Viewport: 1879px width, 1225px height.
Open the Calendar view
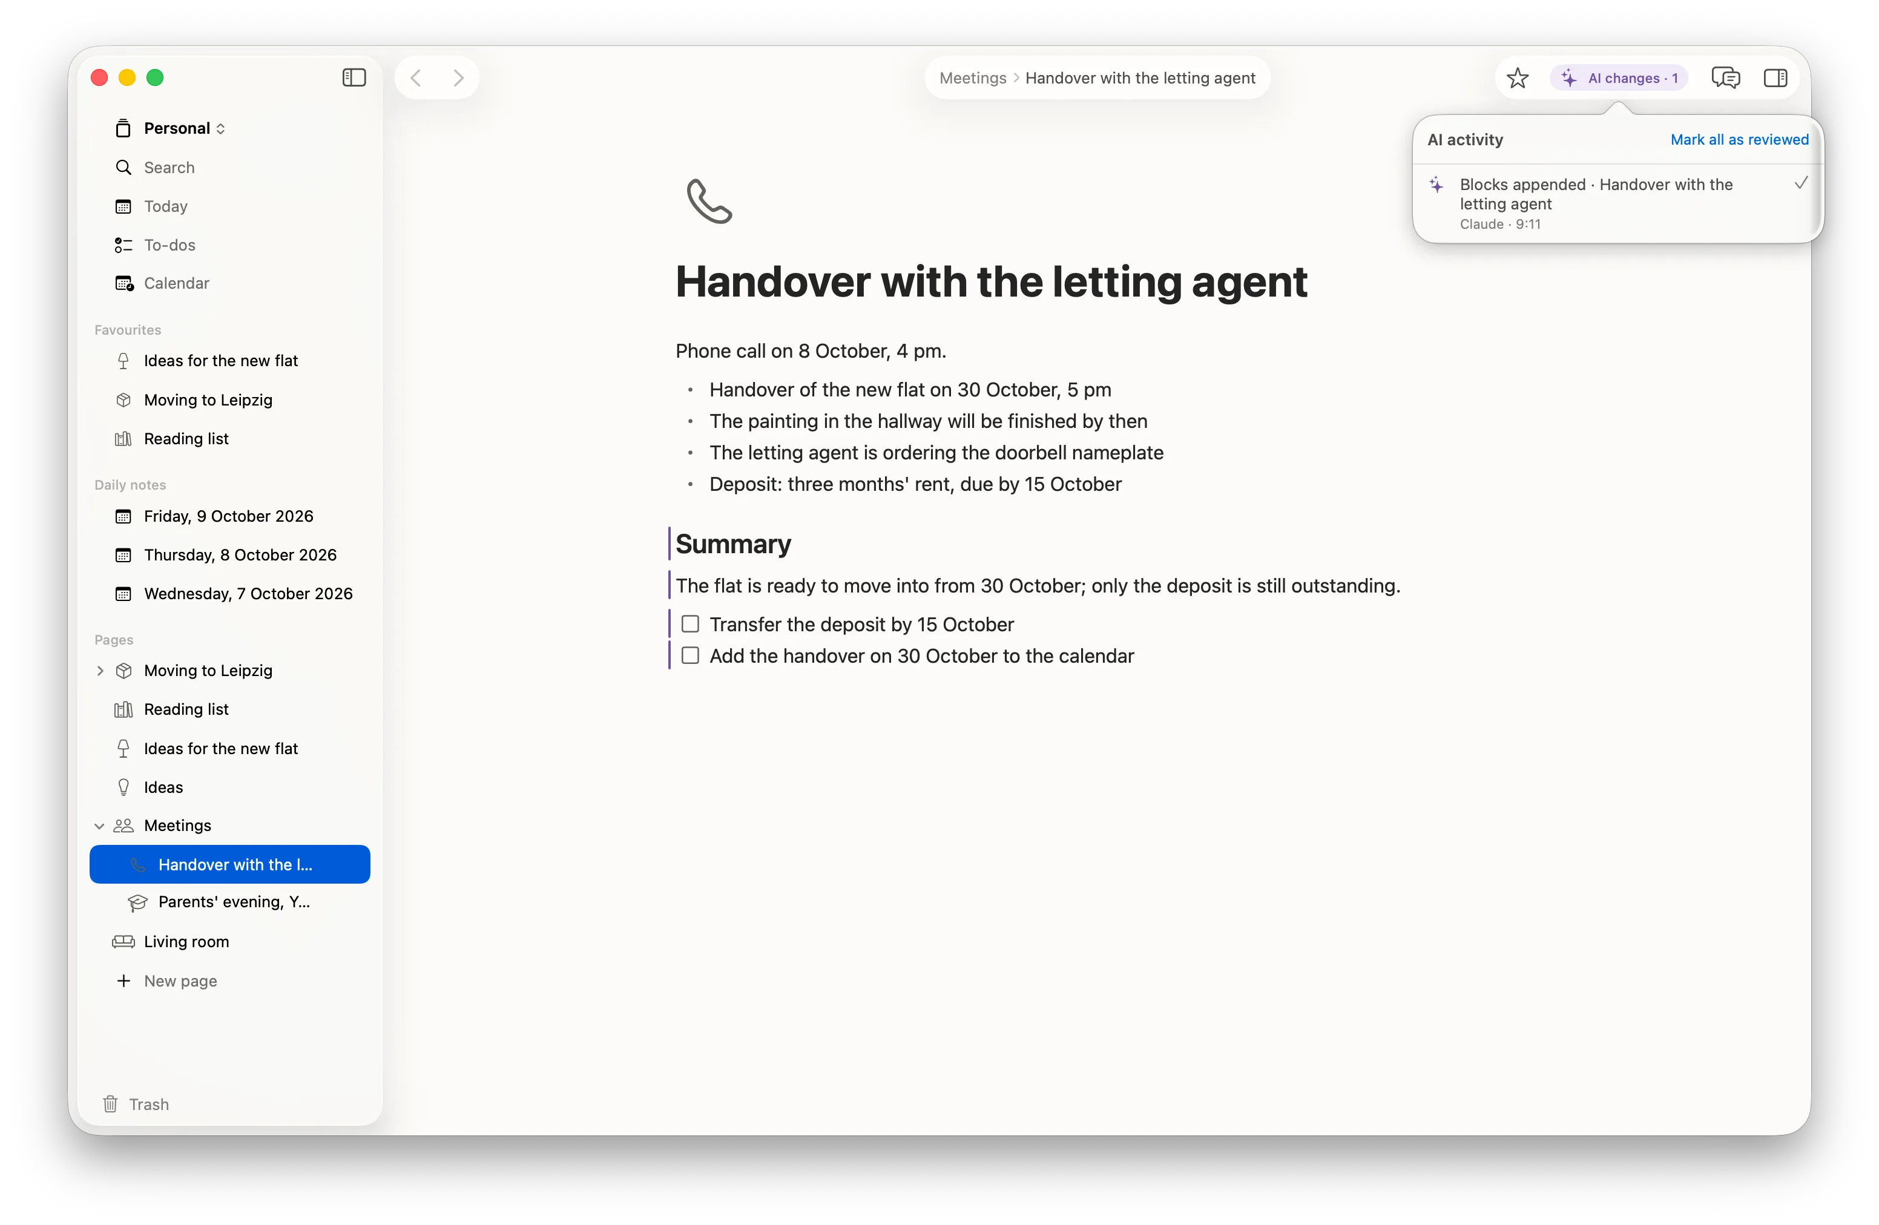tap(230, 283)
